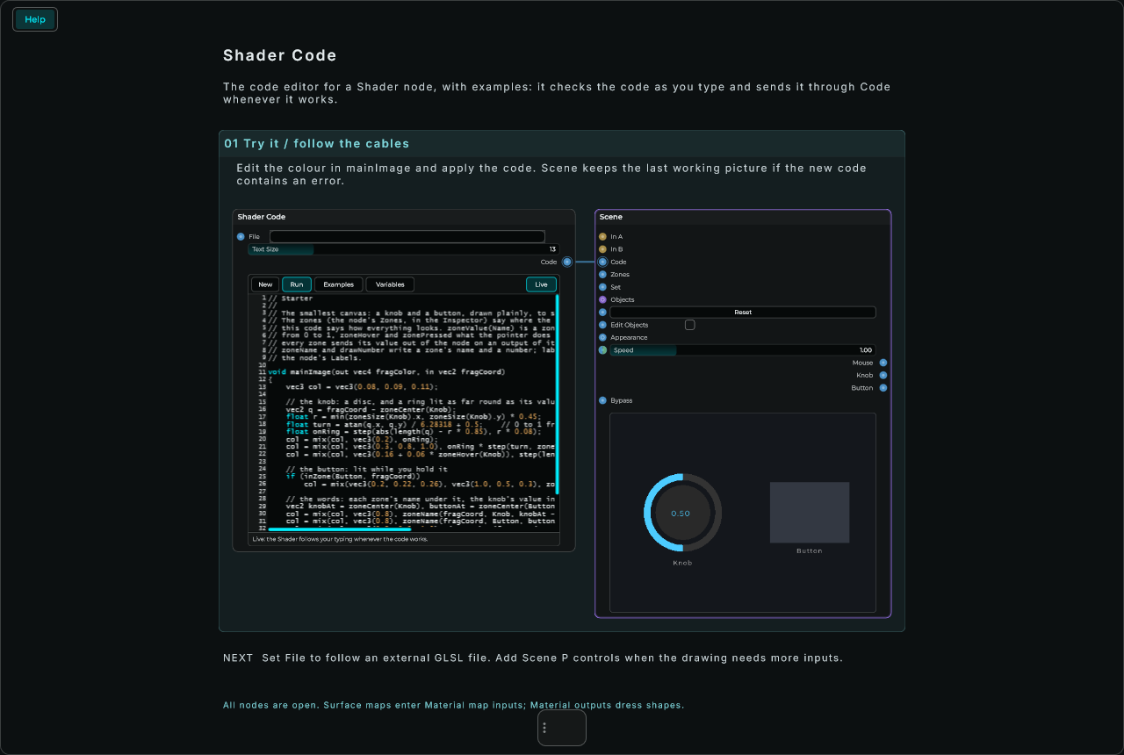Click the Code input port on Scene node
Screen dimensions: 1124x755
pos(602,262)
